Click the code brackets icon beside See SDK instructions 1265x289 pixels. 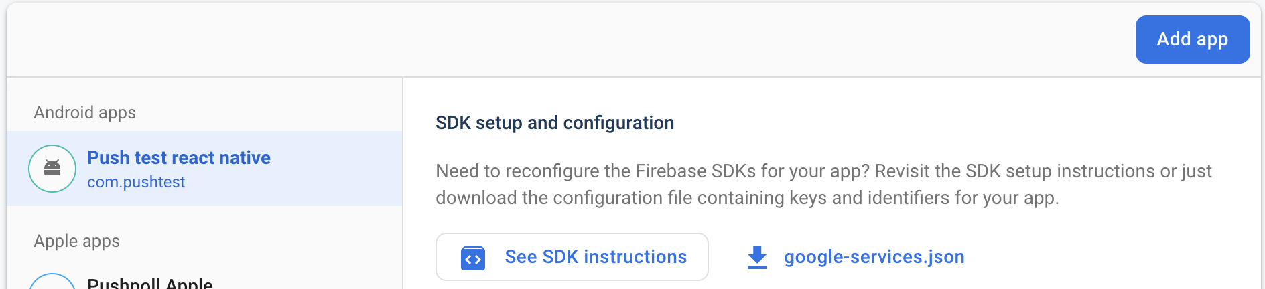(473, 258)
